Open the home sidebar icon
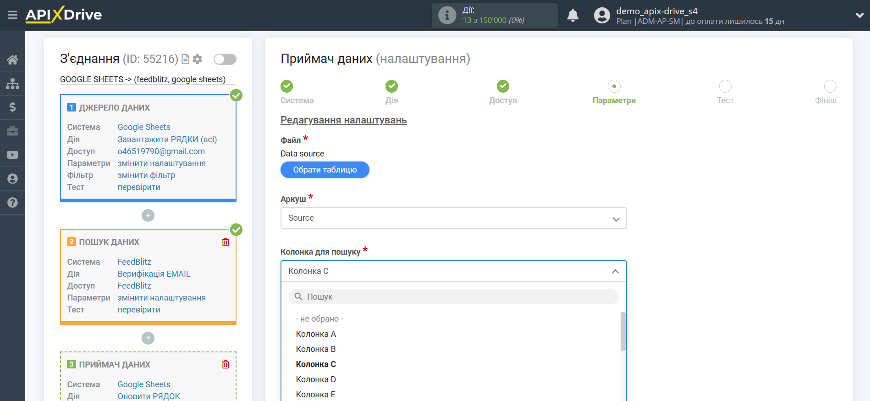 pyautogui.click(x=12, y=60)
